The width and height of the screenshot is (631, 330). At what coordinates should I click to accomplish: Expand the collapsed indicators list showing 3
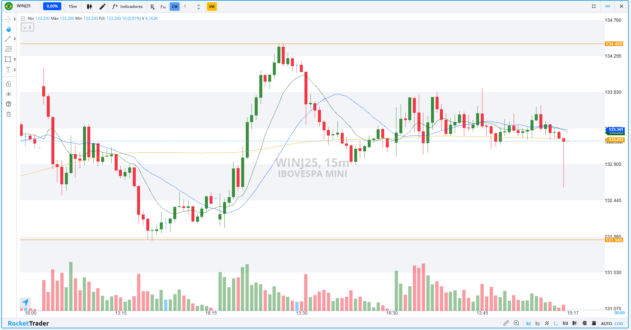pyautogui.click(x=27, y=27)
